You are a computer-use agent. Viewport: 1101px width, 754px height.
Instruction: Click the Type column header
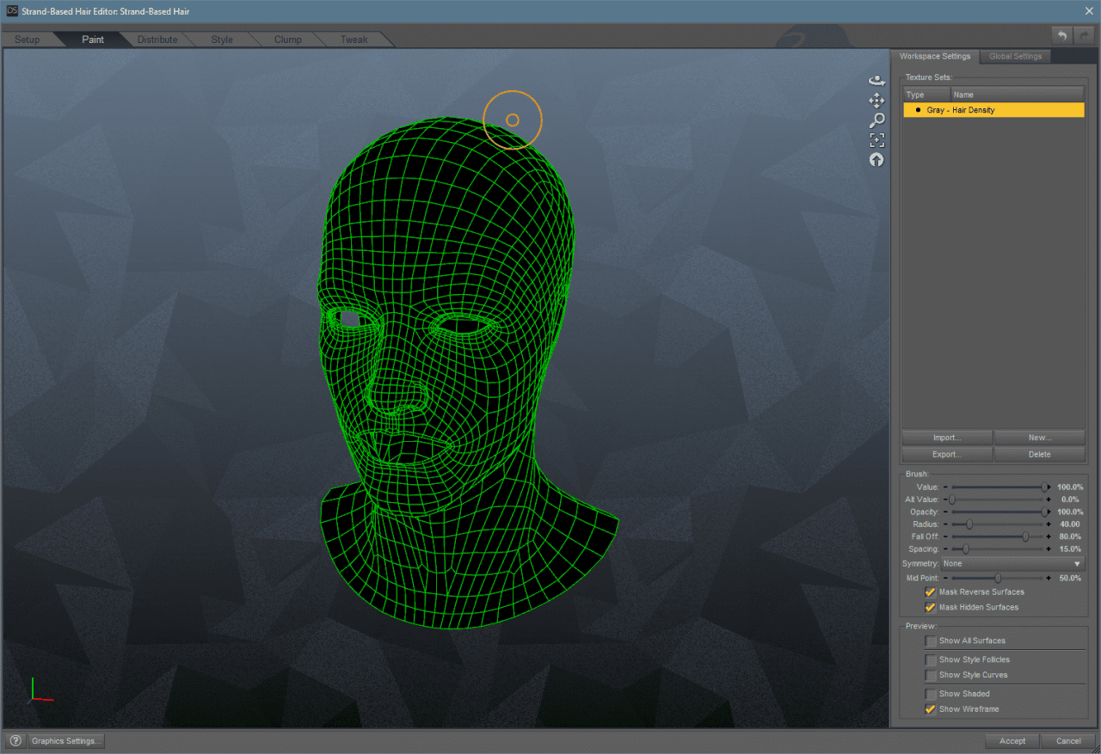point(926,95)
